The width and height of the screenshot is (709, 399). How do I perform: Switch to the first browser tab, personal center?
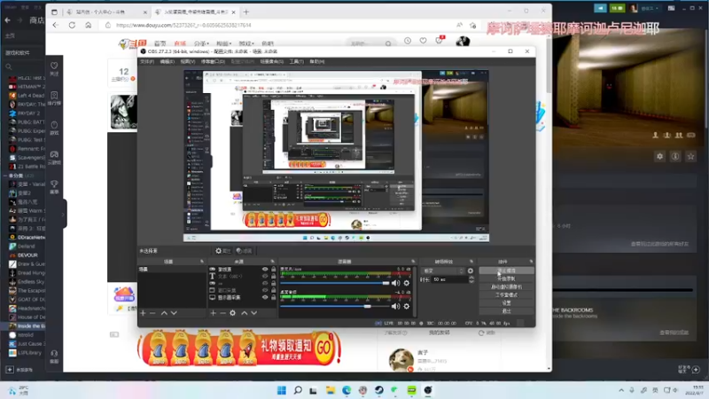106,12
